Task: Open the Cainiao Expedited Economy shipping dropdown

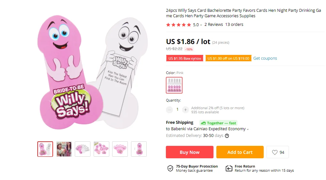Action: click(x=248, y=129)
